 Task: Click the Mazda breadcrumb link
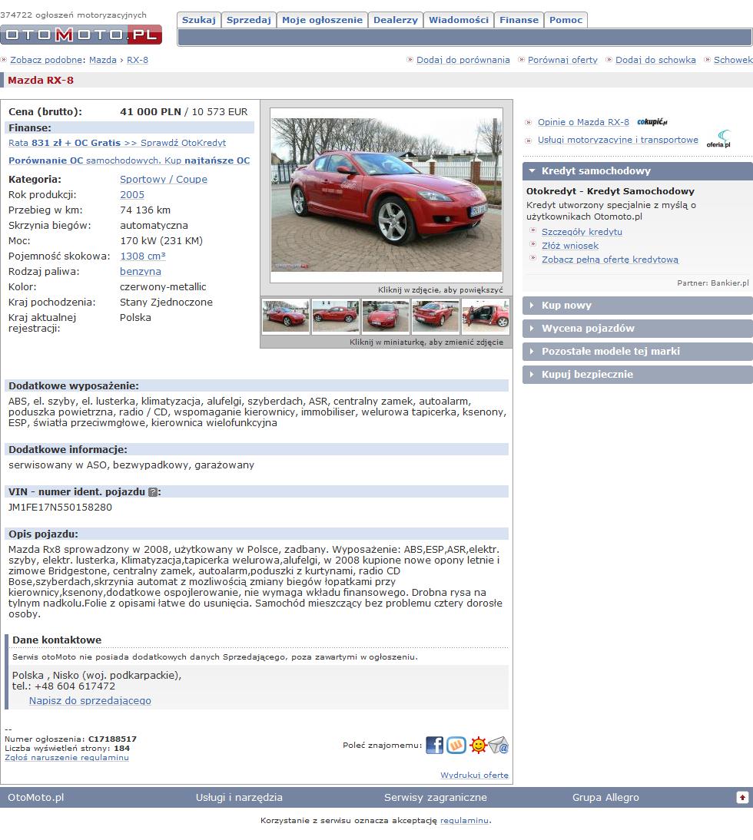tap(102, 60)
